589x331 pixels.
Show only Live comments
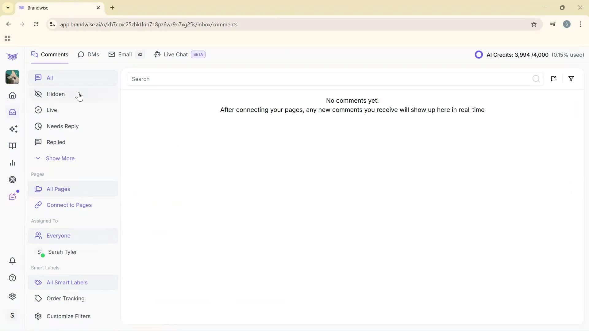pyautogui.click(x=52, y=110)
